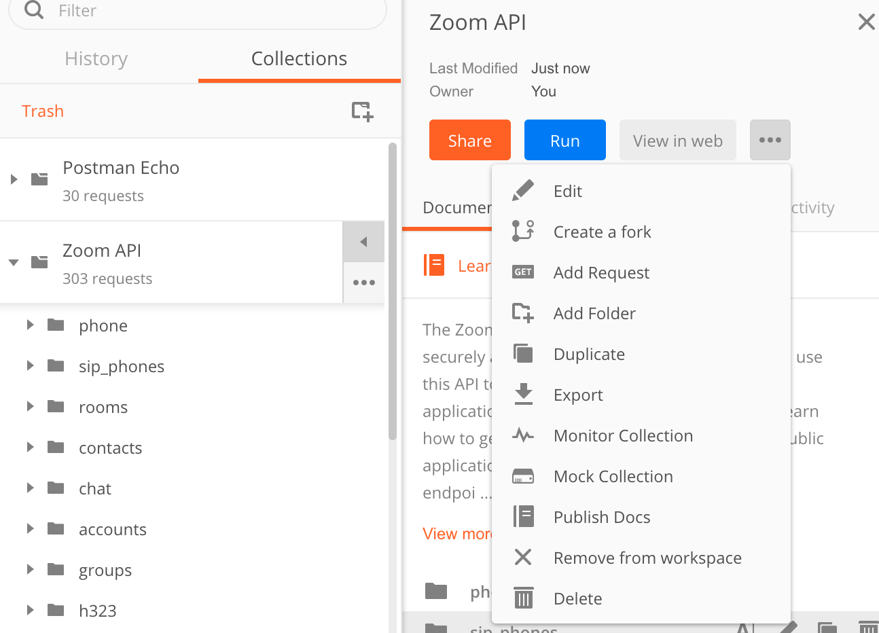Select Publish Docs menu entry

point(641,517)
